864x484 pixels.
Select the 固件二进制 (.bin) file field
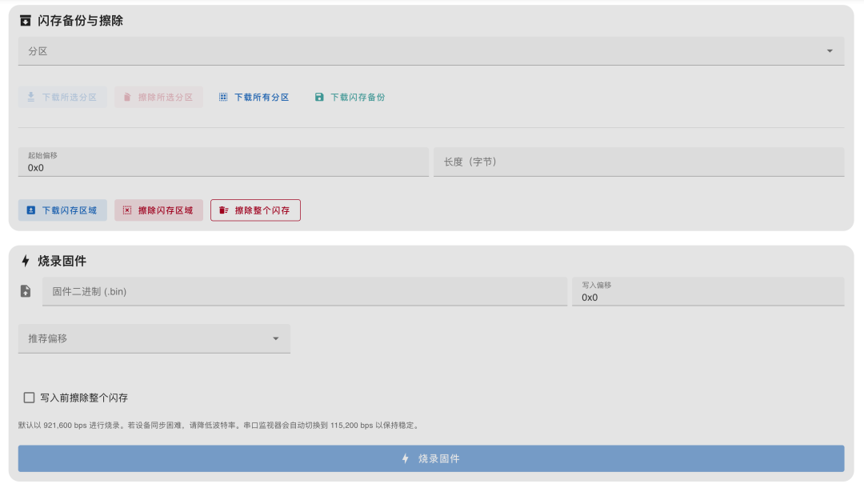pyautogui.click(x=305, y=292)
